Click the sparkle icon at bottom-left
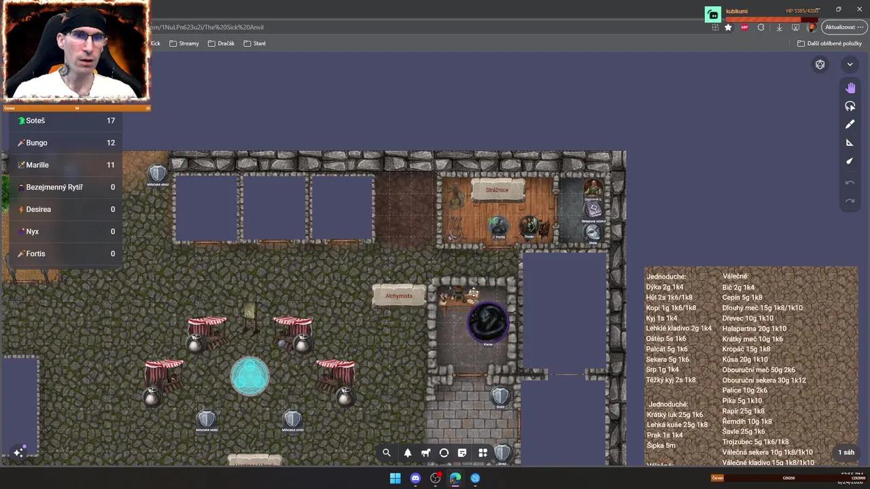The image size is (870, 489). (x=19, y=452)
